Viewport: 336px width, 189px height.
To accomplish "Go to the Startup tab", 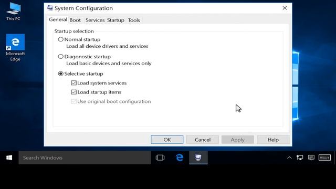I will 115,20.
